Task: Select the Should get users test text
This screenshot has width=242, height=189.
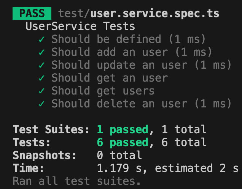Action: click(103, 91)
